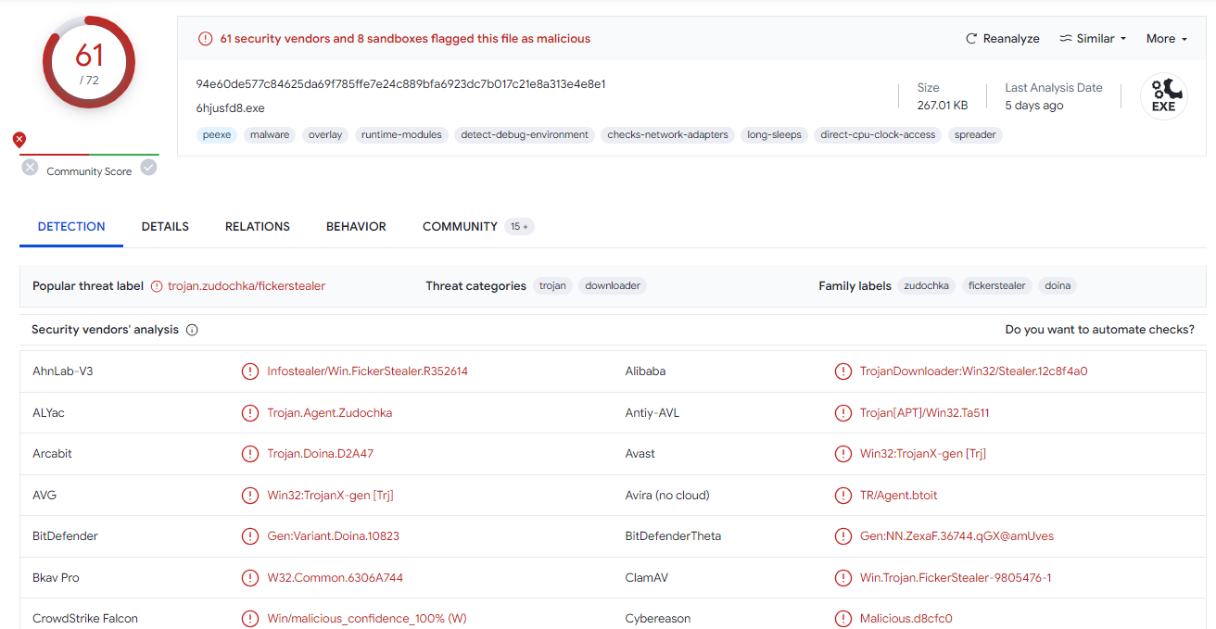The image size is (1216, 629).
Task: Click the alert icon next to AhnLab-V3 detection
Action: click(x=249, y=371)
